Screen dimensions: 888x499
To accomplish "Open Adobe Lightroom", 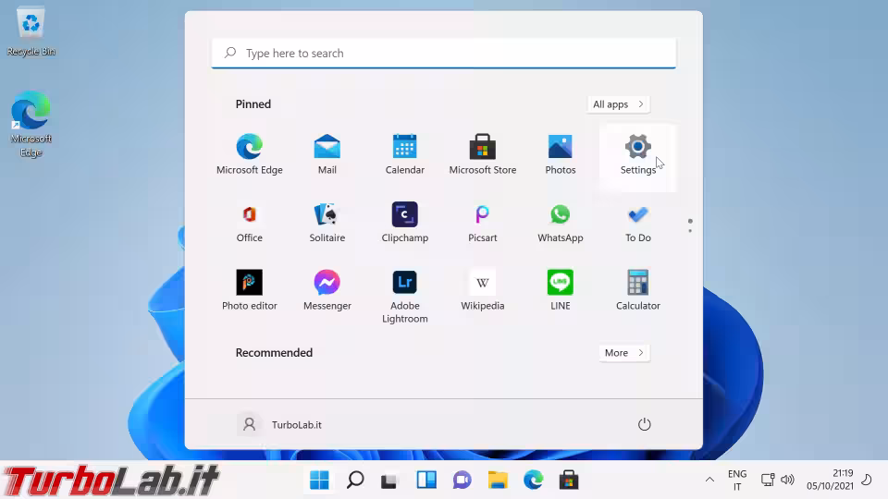I will tap(404, 297).
